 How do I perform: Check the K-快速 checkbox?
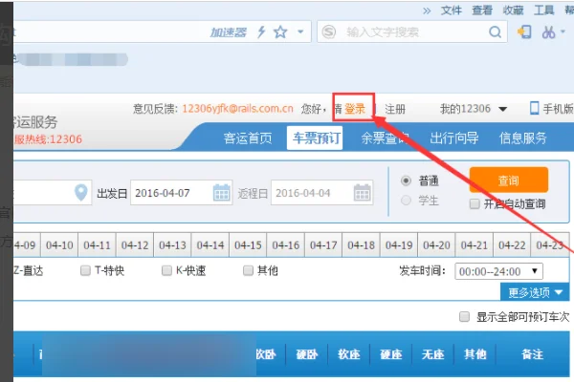click(x=166, y=270)
